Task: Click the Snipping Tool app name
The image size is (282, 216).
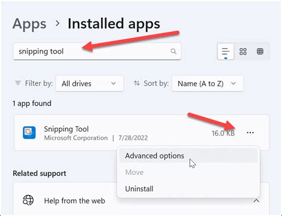Action: point(66,129)
